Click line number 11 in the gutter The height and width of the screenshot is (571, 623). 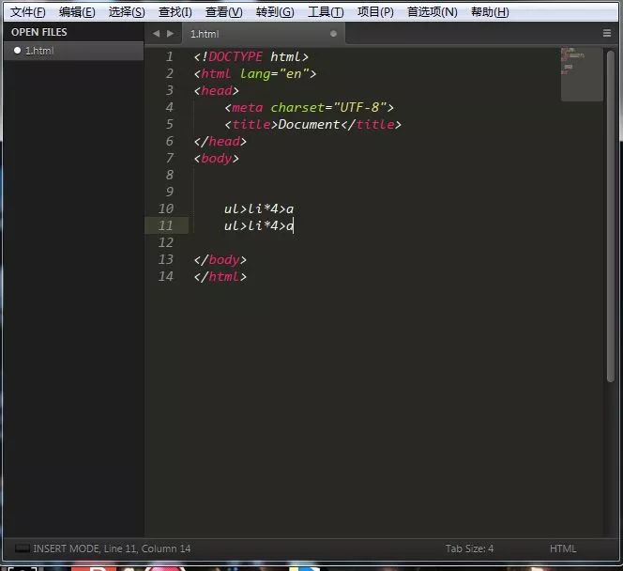166,225
